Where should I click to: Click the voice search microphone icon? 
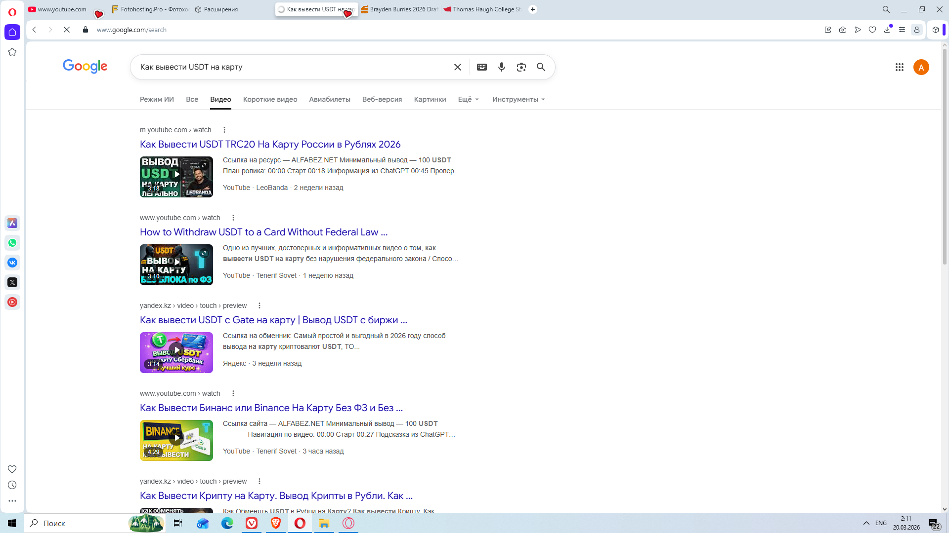pyautogui.click(x=501, y=67)
